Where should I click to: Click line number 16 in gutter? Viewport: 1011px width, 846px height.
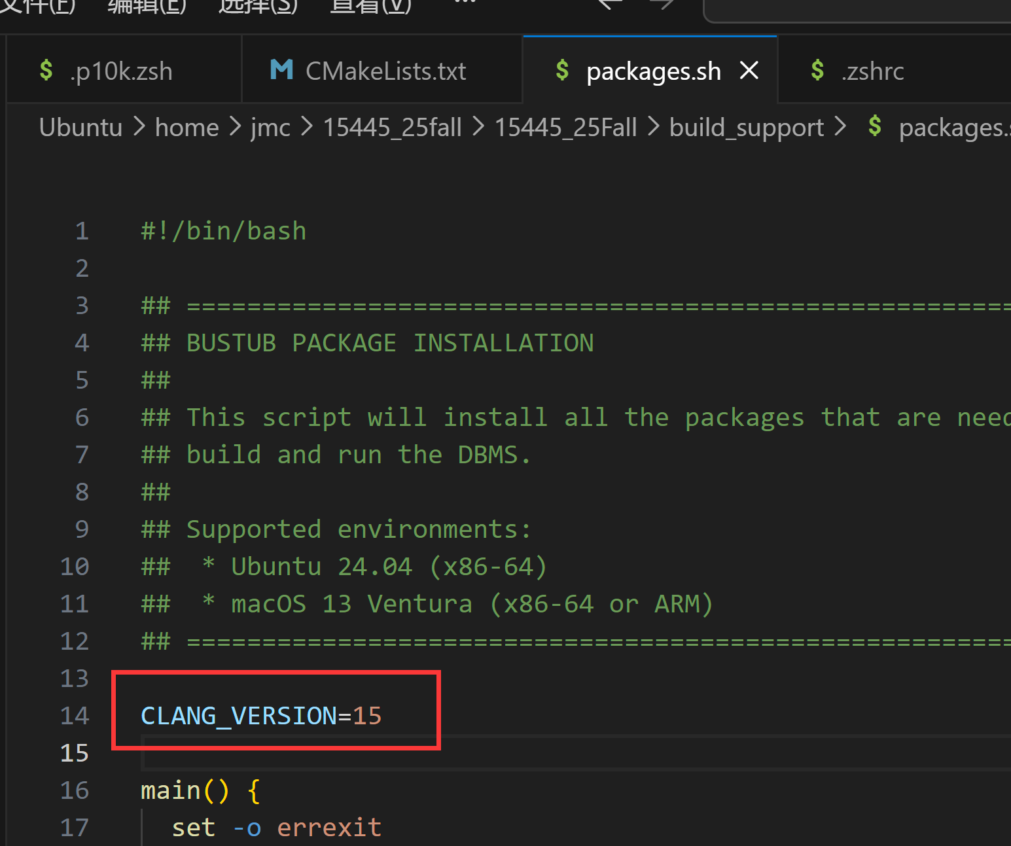[74, 790]
